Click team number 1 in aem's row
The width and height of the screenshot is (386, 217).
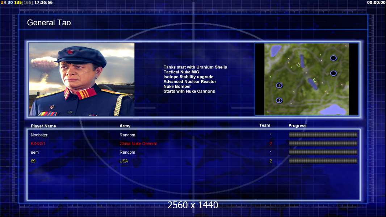point(270,152)
